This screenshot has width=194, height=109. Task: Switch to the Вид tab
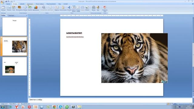60,4
